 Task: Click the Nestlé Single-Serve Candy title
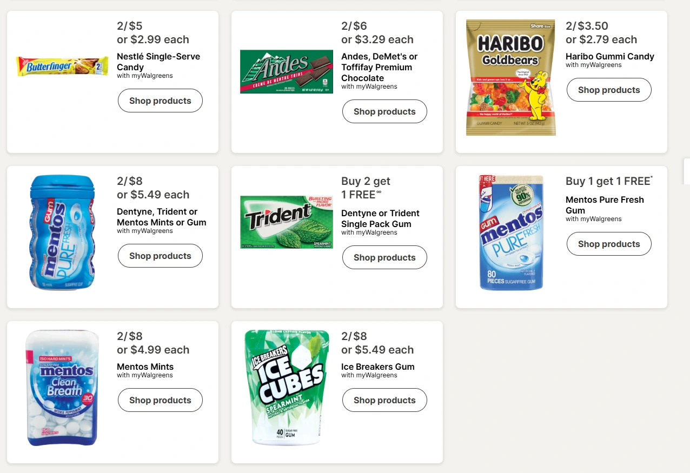[158, 62]
